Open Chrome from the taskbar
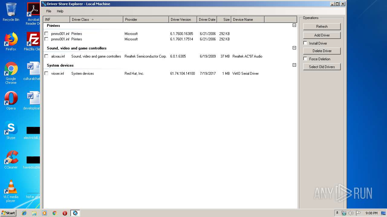Image resolution: width=387 pixels, height=217 pixels. coord(55,213)
